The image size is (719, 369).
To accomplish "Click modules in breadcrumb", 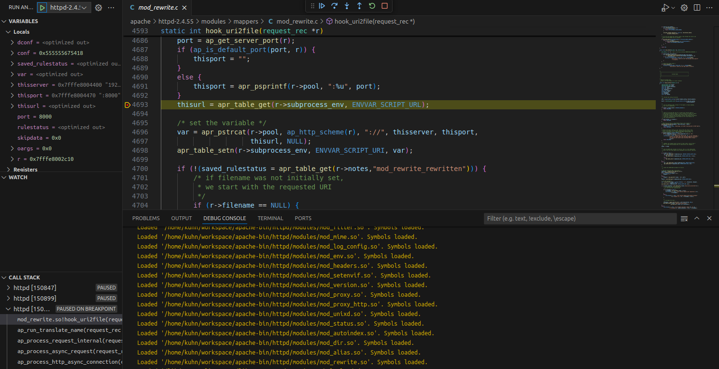I will pos(213,21).
